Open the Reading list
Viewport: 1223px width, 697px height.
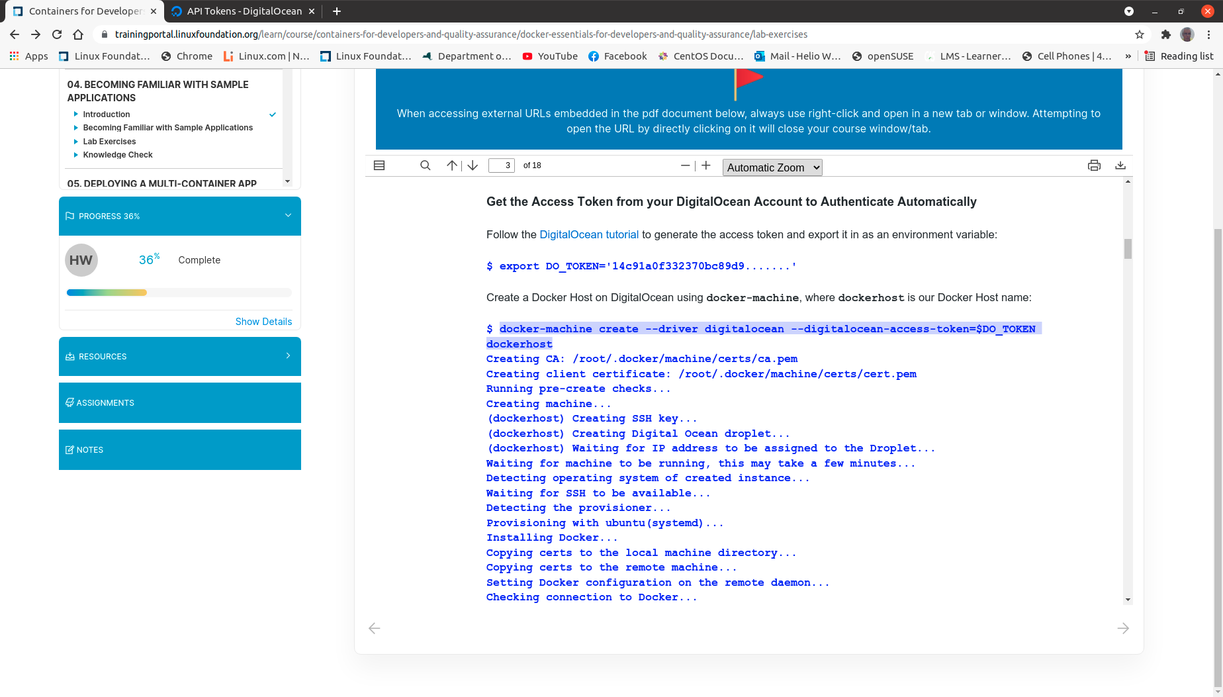point(1179,56)
